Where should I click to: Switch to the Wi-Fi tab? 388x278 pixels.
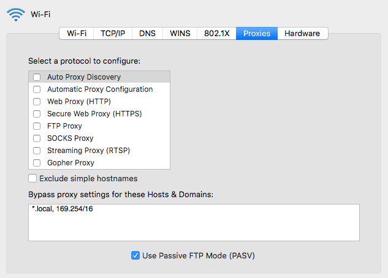point(77,33)
